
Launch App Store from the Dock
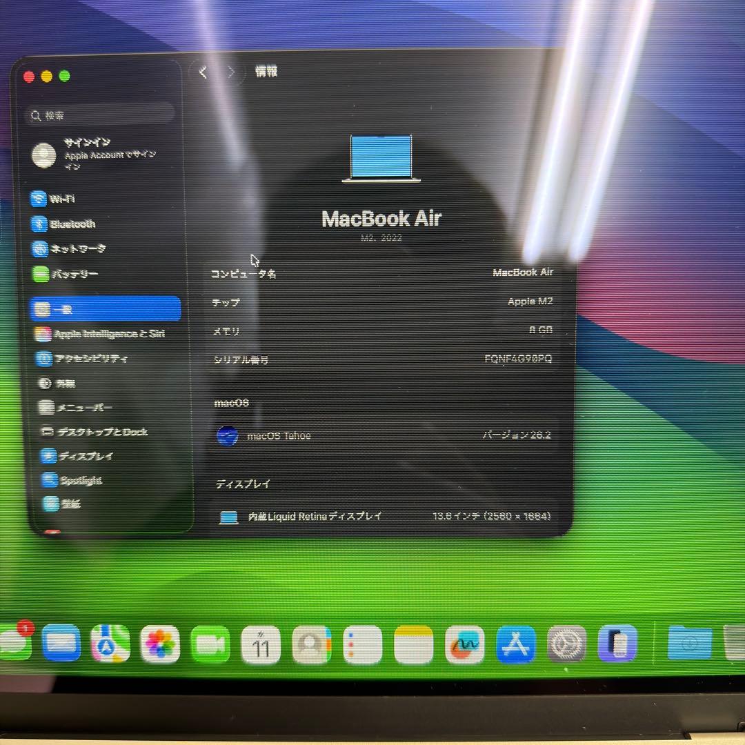click(x=516, y=643)
